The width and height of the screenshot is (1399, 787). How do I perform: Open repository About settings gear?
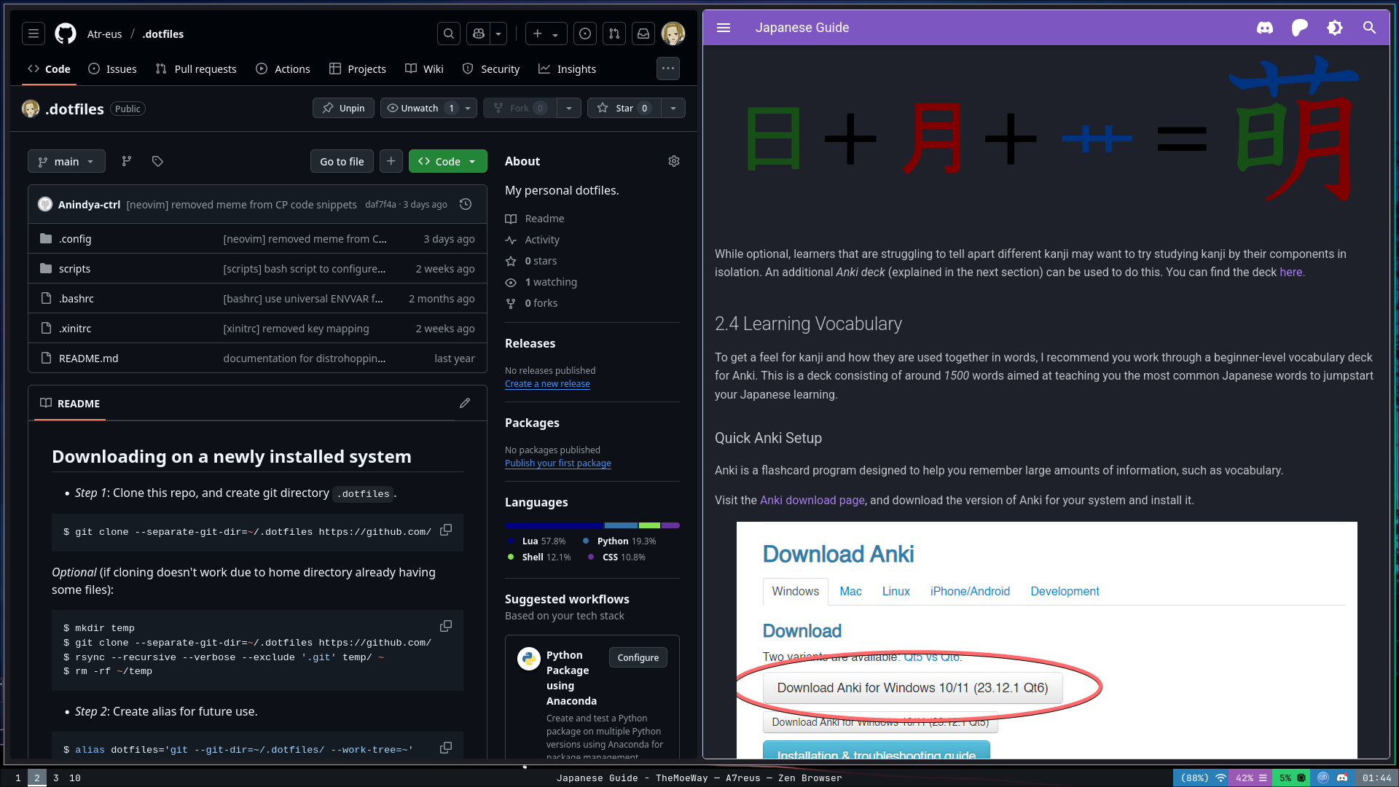click(x=674, y=161)
